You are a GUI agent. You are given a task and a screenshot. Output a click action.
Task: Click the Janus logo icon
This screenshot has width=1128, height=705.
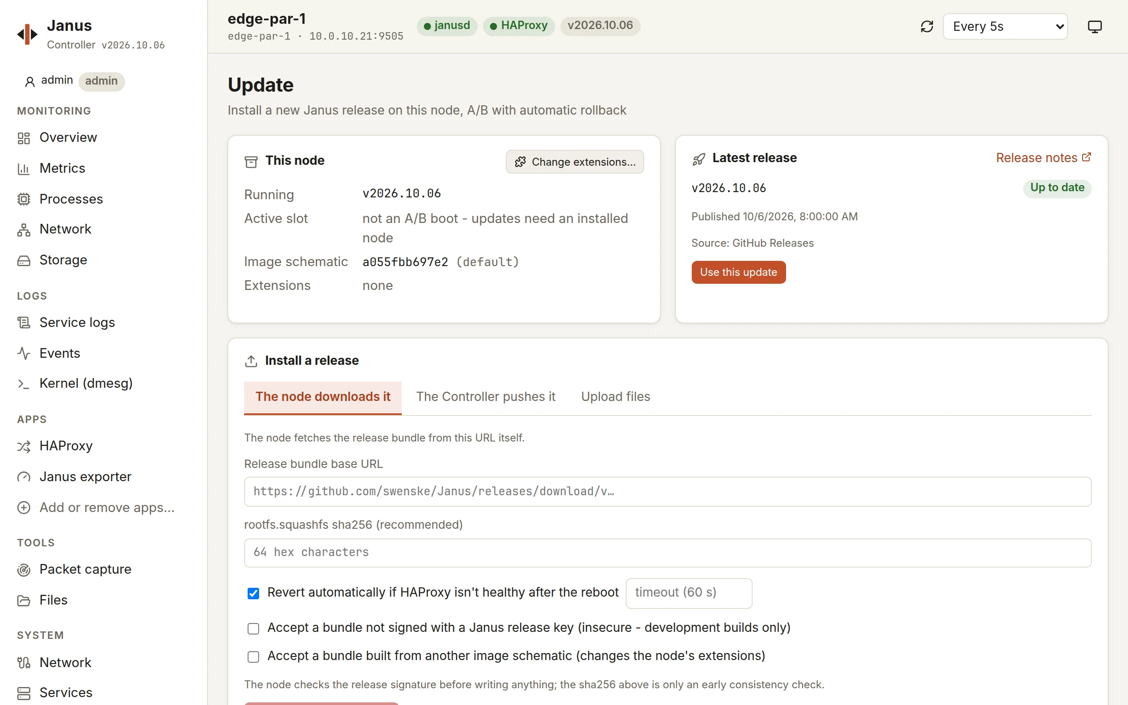pyautogui.click(x=27, y=34)
